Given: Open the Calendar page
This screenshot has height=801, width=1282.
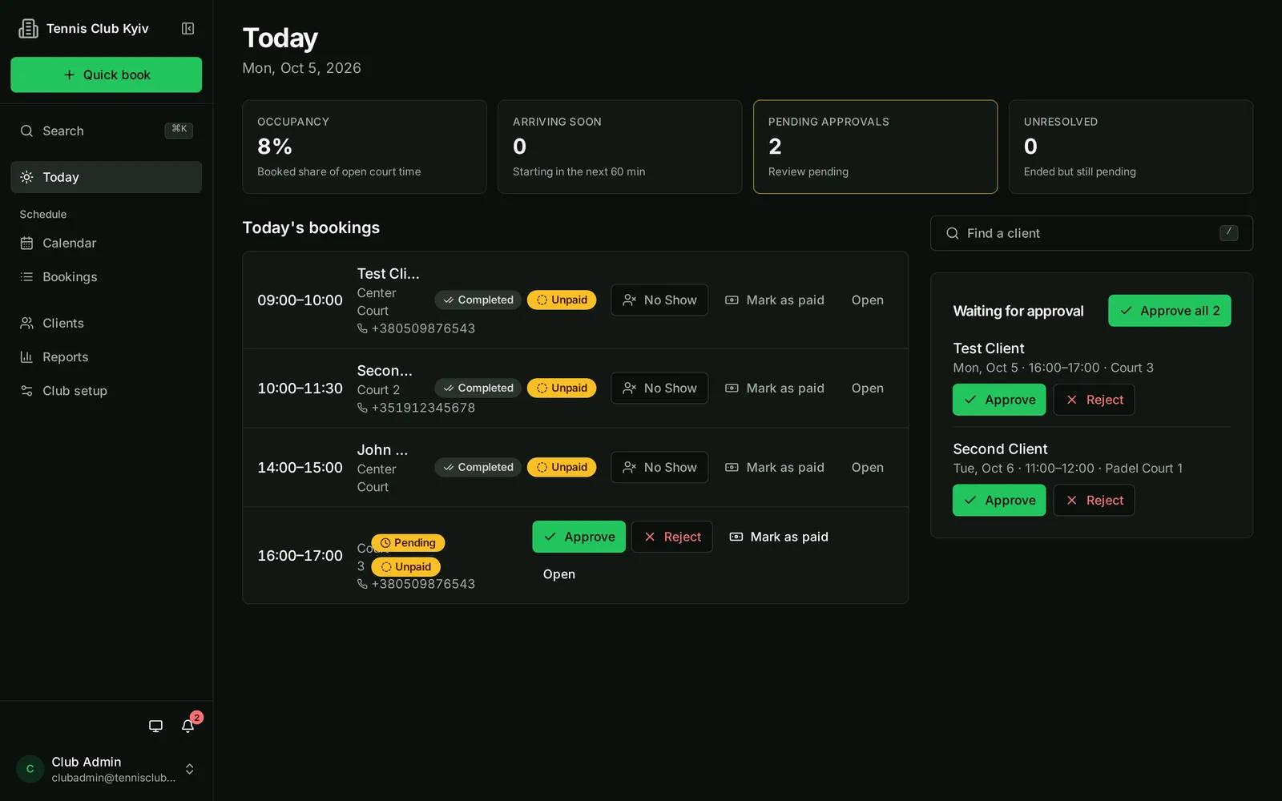Looking at the screenshot, I should [x=106, y=243].
